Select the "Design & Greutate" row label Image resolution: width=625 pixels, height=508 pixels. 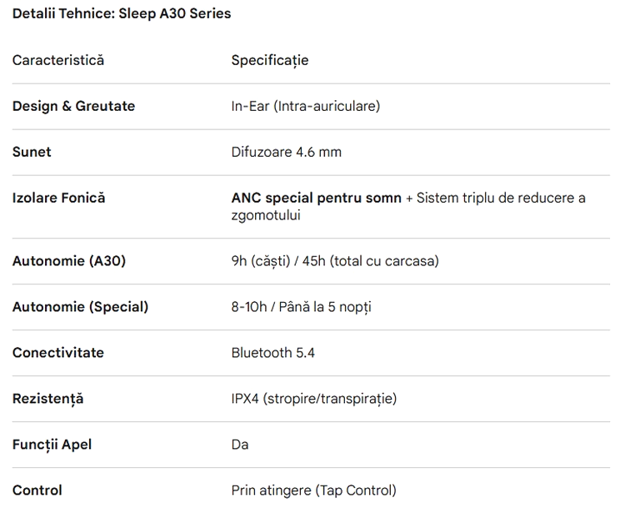(x=73, y=106)
